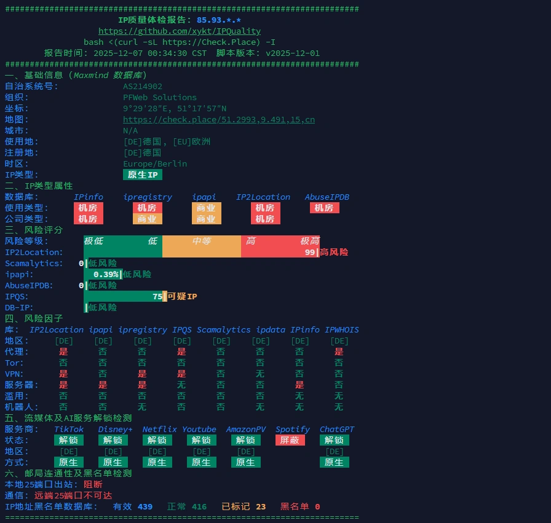
Task: Select the IP2Location 99 risk score
Action: (309, 253)
